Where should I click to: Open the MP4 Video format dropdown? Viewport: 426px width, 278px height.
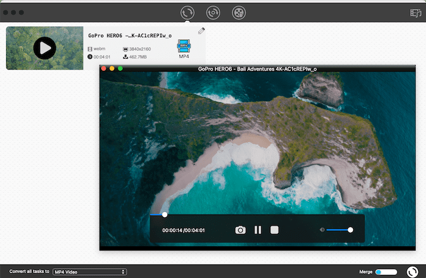point(89,272)
